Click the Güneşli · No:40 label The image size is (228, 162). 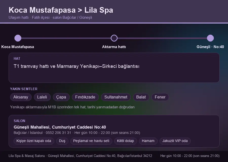pos(210,47)
